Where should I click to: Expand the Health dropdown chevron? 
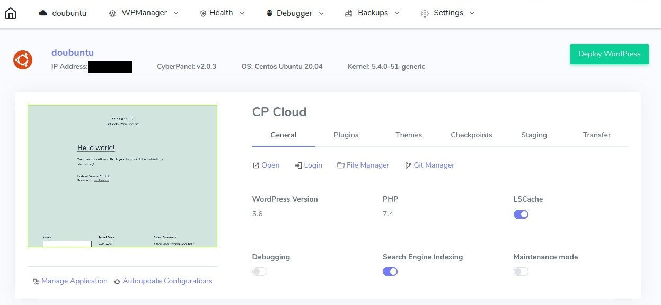pyautogui.click(x=242, y=13)
